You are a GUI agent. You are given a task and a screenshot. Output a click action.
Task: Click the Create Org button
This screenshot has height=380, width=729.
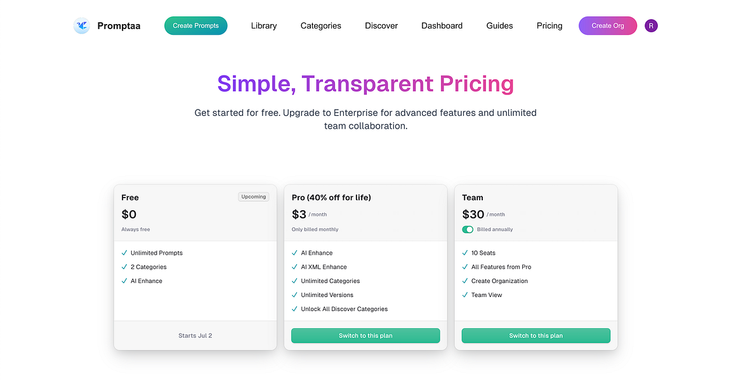[608, 26]
